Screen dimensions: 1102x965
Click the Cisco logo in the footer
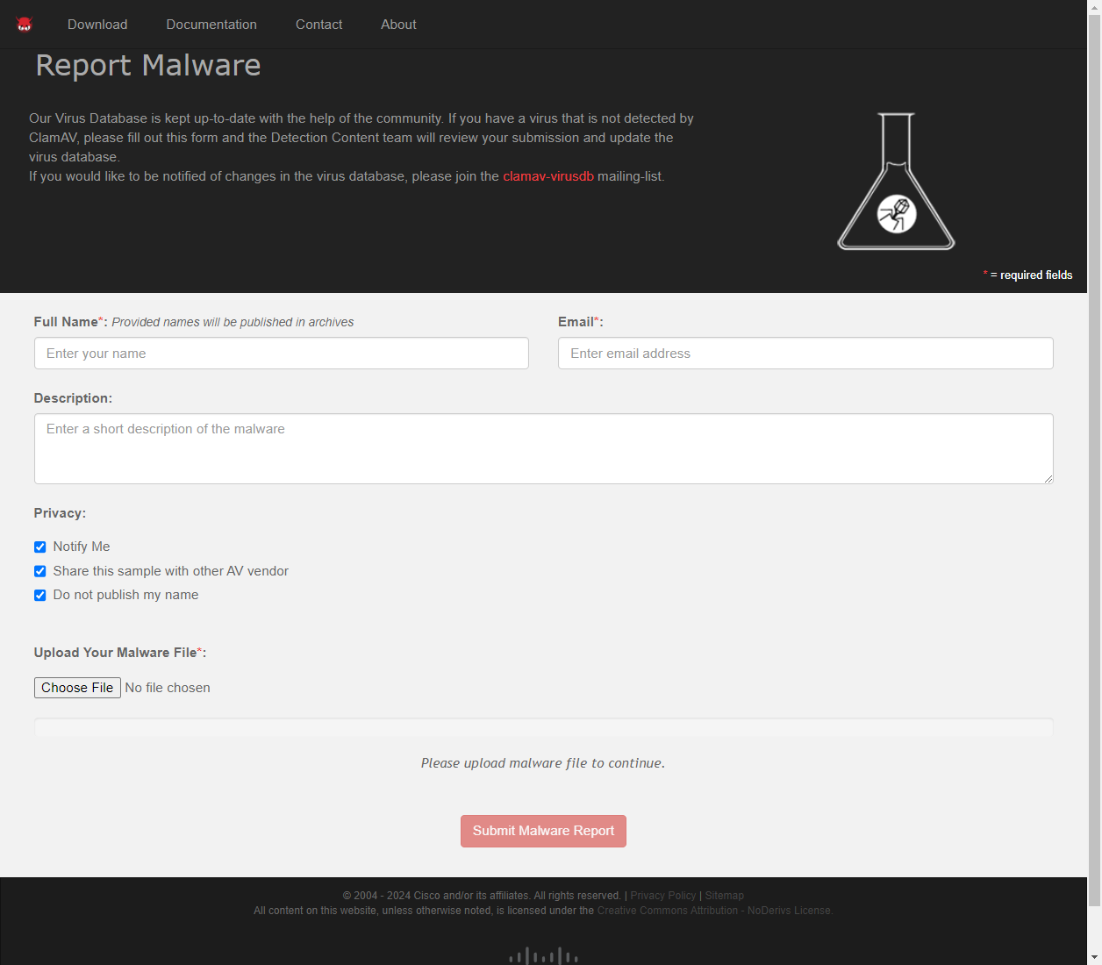(542, 956)
